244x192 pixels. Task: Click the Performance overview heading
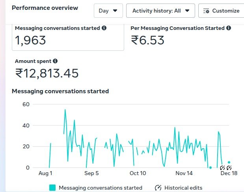coord(45,8)
